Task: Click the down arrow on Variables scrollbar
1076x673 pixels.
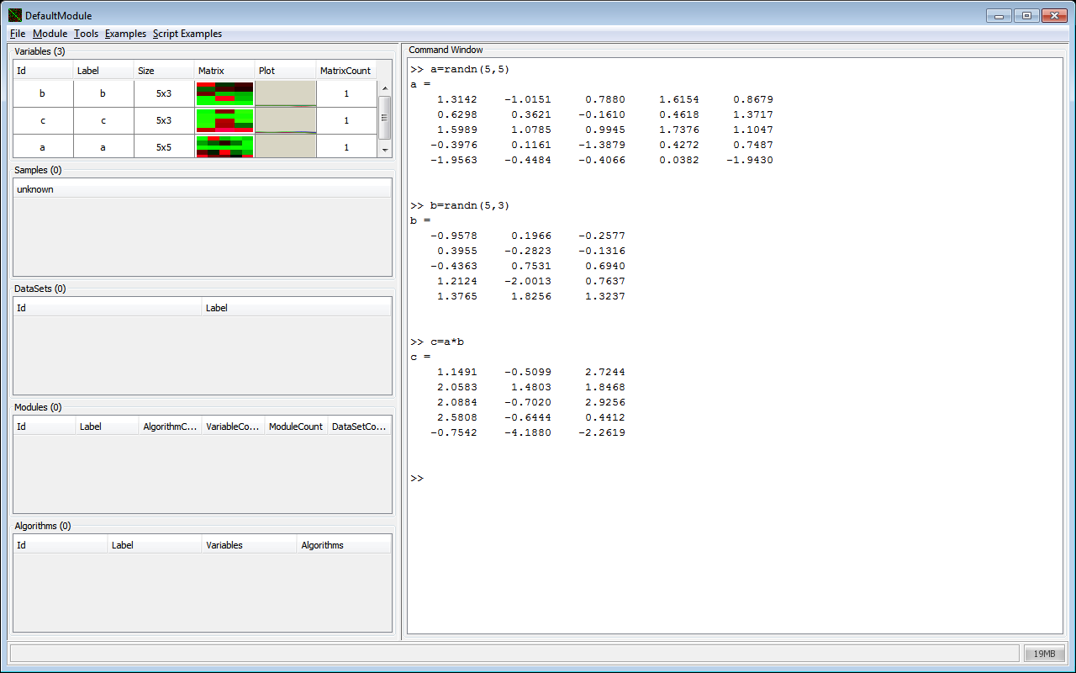Action: 385,151
